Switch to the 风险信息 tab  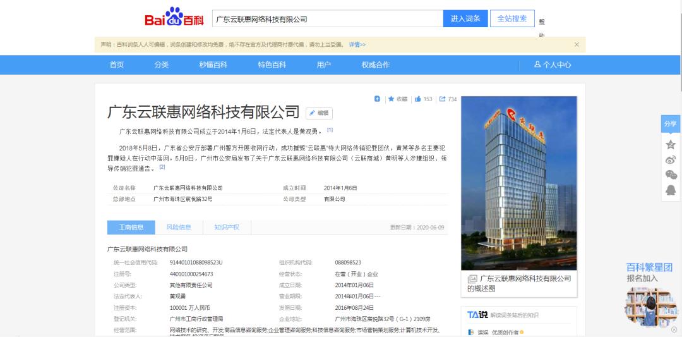(179, 228)
